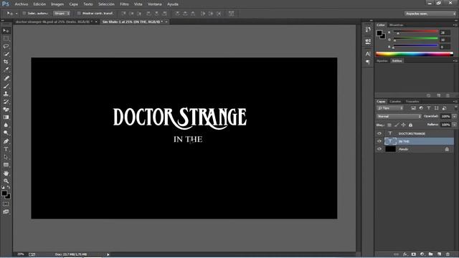This screenshot has height=258, width=459.
Task: Enable Mostrar contr. transf. checkbox
Action: click(79, 14)
